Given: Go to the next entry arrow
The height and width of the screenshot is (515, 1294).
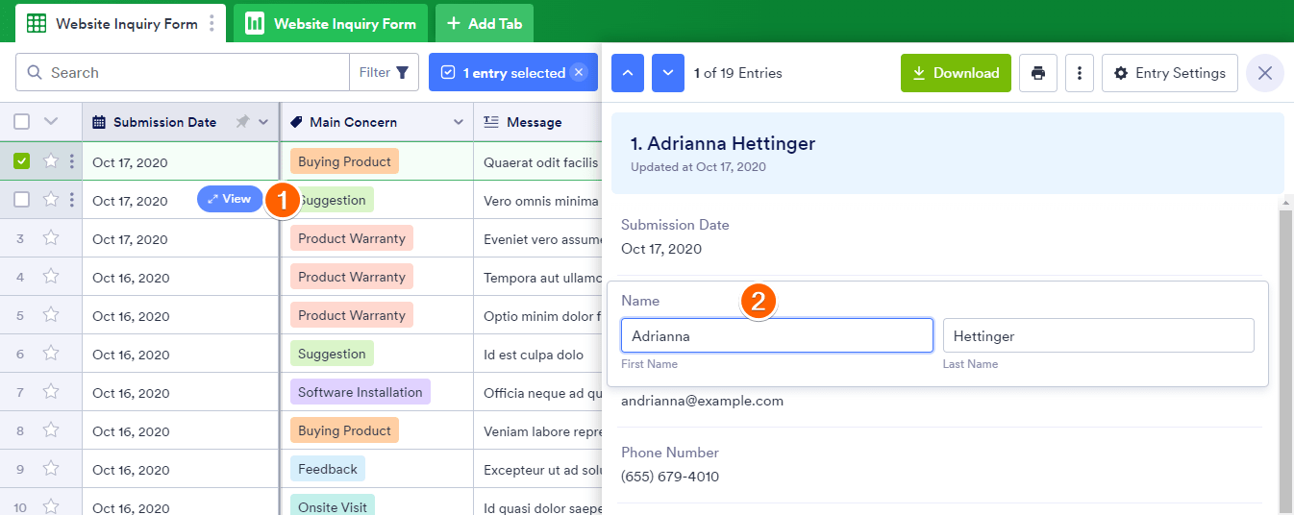Looking at the screenshot, I should coord(668,73).
